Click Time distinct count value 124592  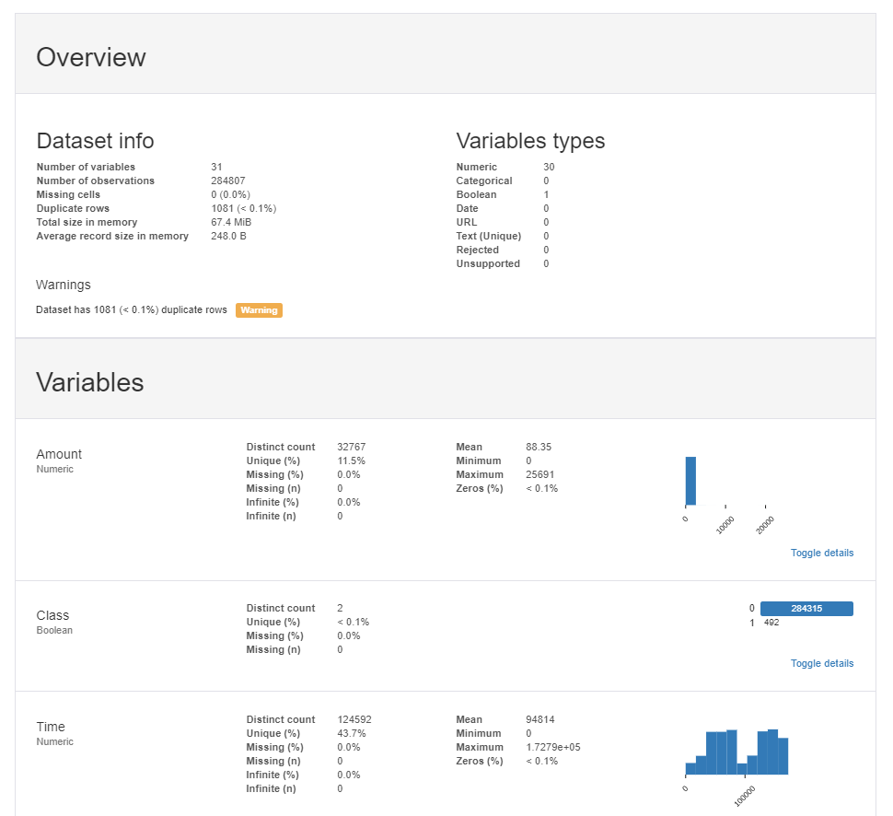point(354,719)
